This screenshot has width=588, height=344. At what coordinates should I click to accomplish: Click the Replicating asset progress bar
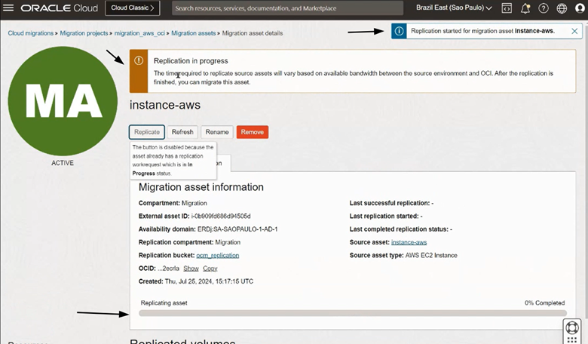352,312
